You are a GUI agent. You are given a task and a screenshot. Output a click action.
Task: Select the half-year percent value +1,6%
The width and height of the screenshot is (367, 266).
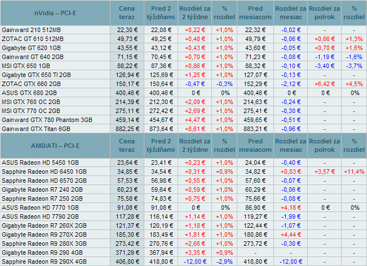coord(354,48)
